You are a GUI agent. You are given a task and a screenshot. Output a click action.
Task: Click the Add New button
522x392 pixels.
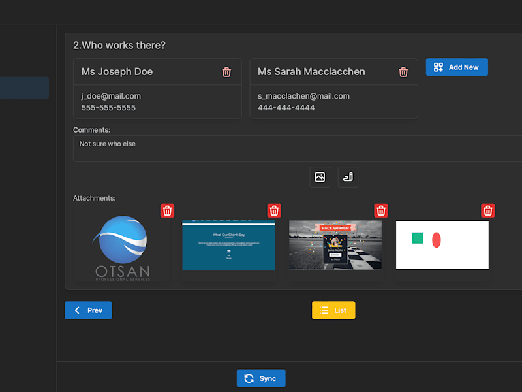point(457,67)
